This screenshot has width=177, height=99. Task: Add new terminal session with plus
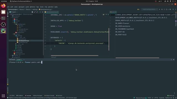(x=24, y=60)
